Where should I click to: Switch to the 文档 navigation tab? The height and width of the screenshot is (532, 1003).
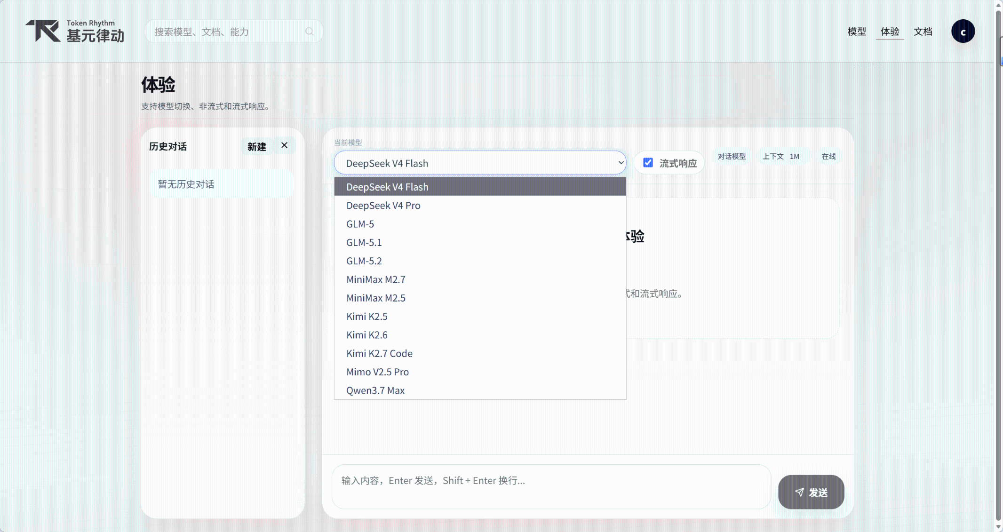[x=923, y=32]
